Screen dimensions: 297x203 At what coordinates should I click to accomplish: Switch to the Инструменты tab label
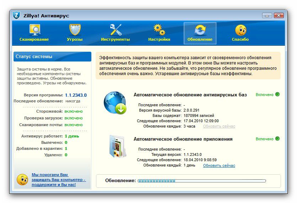coord(115,39)
